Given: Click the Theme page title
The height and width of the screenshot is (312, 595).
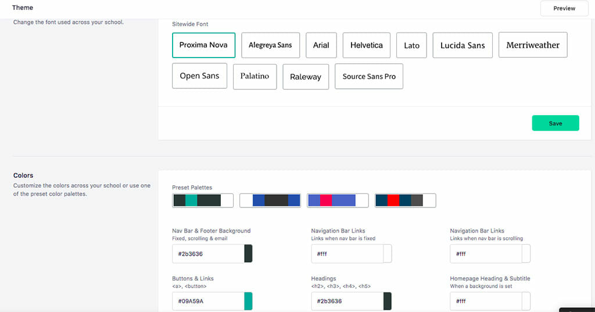Looking at the screenshot, I should (23, 8).
